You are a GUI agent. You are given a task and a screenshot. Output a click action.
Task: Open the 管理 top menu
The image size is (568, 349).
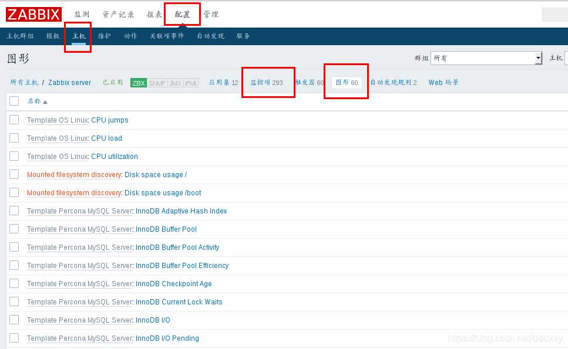[x=211, y=15]
